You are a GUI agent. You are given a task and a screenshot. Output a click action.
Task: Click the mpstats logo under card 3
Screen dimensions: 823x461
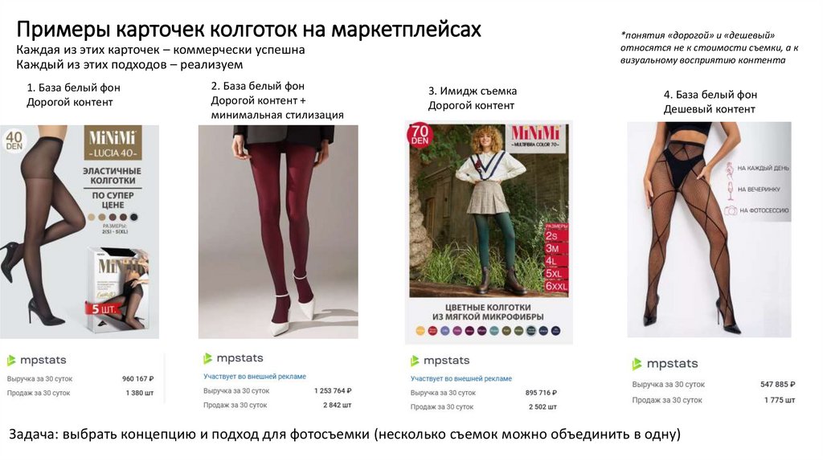coord(440,361)
